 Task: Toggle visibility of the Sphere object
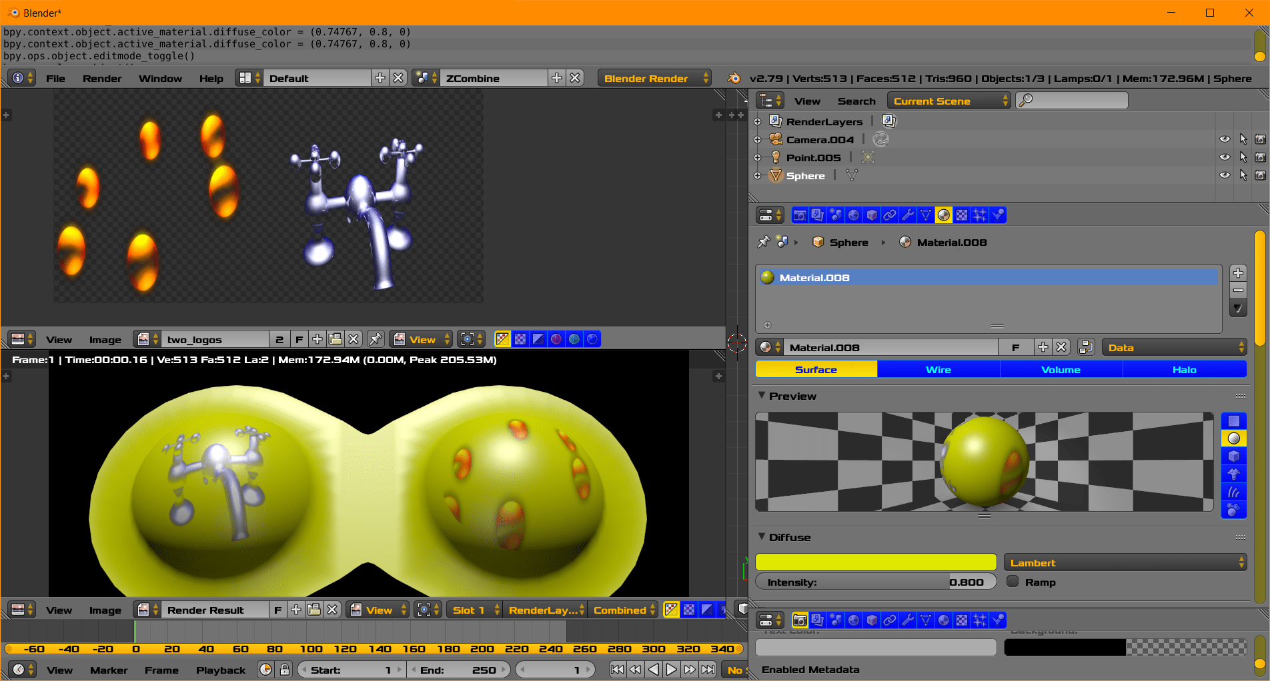coord(1225,175)
